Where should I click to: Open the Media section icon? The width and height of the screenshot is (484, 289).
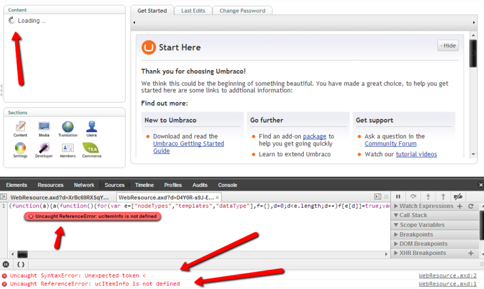pos(44,129)
